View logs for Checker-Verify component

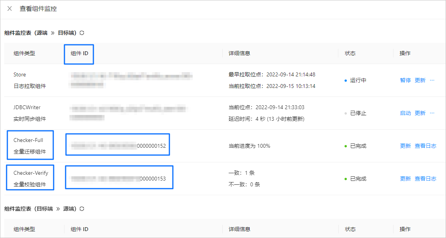click(x=425, y=179)
